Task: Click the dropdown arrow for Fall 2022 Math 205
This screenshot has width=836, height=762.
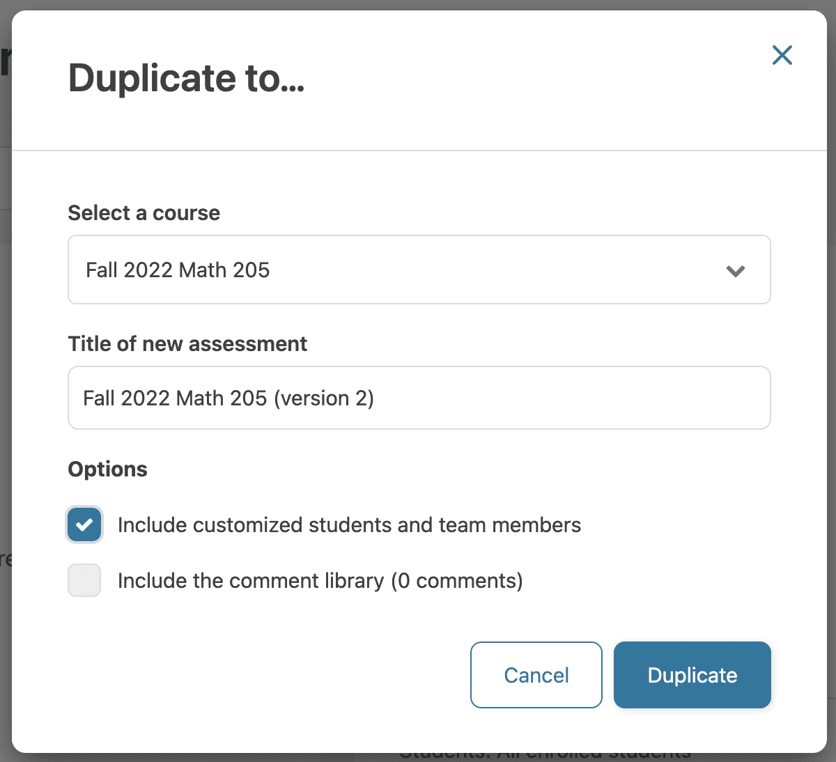Action: (x=736, y=270)
